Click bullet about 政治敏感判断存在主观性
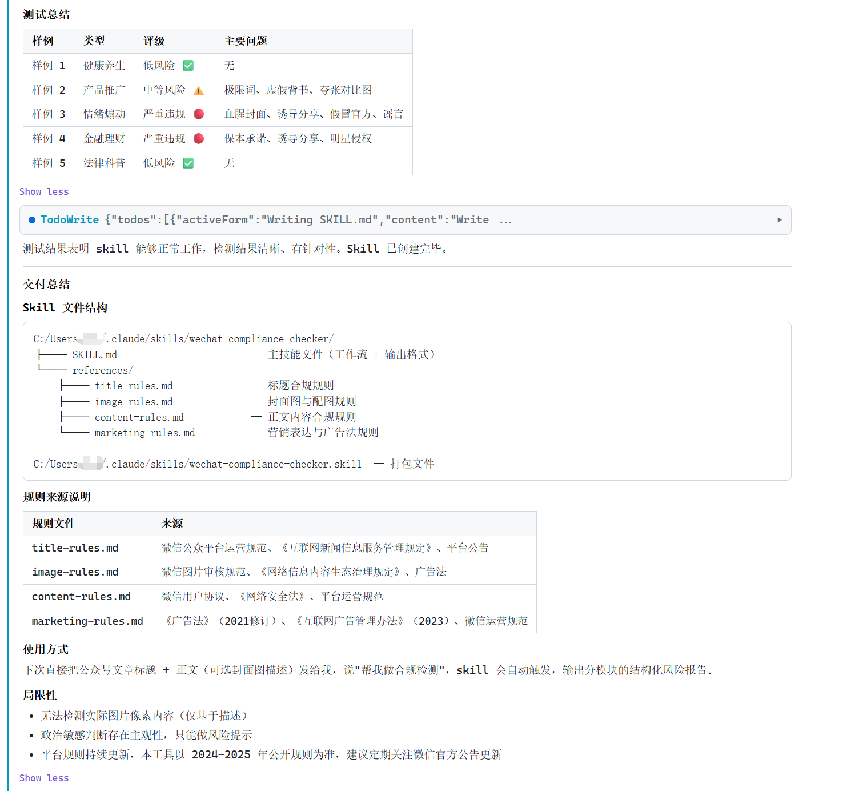855x791 pixels. point(146,735)
